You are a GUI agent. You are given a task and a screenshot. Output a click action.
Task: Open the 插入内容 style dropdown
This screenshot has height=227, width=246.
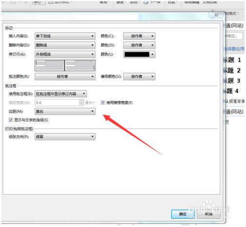65,36
